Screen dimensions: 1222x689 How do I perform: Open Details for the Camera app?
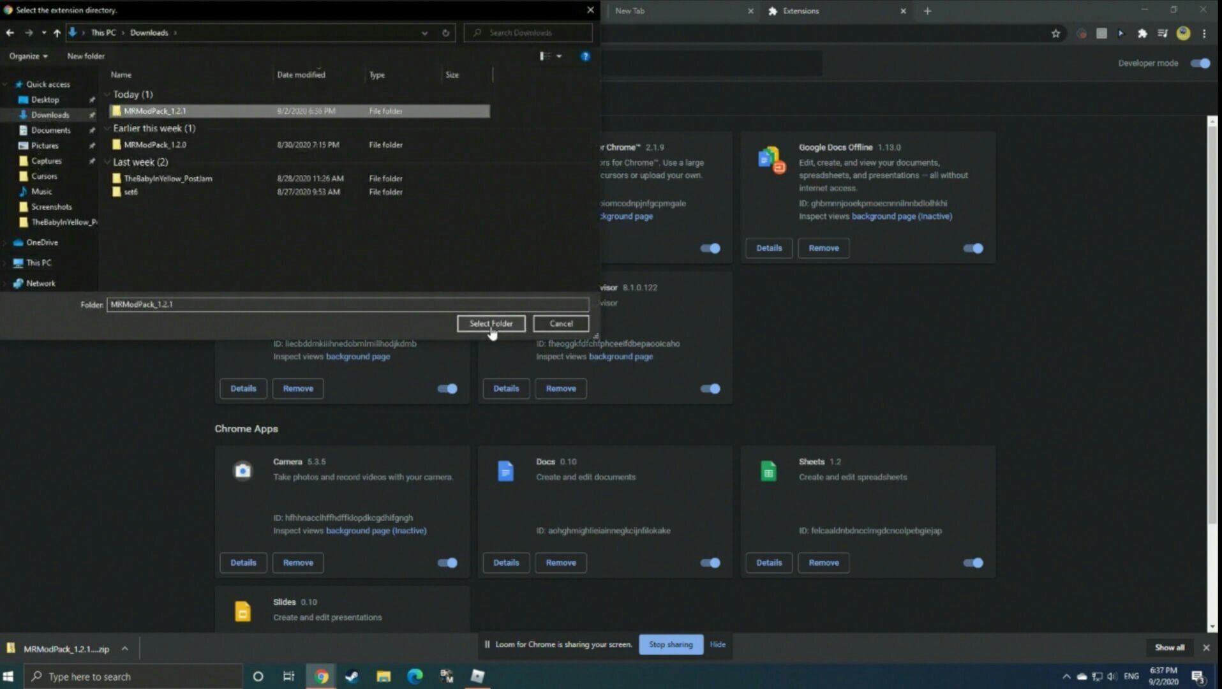point(243,563)
